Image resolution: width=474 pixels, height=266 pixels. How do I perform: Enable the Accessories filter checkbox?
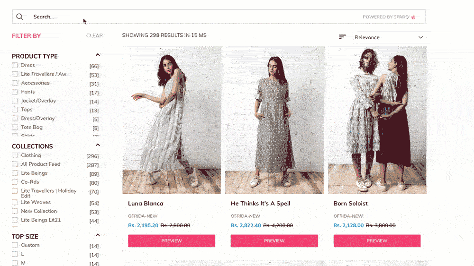[x=15, y=83]
